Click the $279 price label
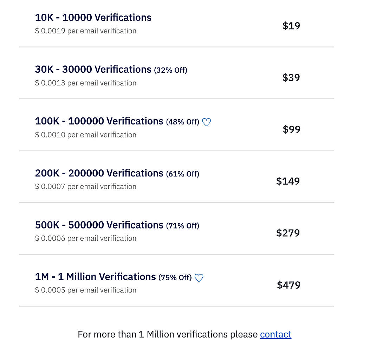This screenshot has height=360, width=376. pyautogui.click(x=288, y=233)
